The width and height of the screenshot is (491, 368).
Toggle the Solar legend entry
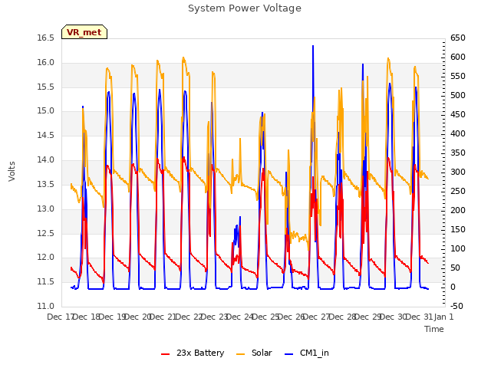pyautogui.click(x=254, y=353)
